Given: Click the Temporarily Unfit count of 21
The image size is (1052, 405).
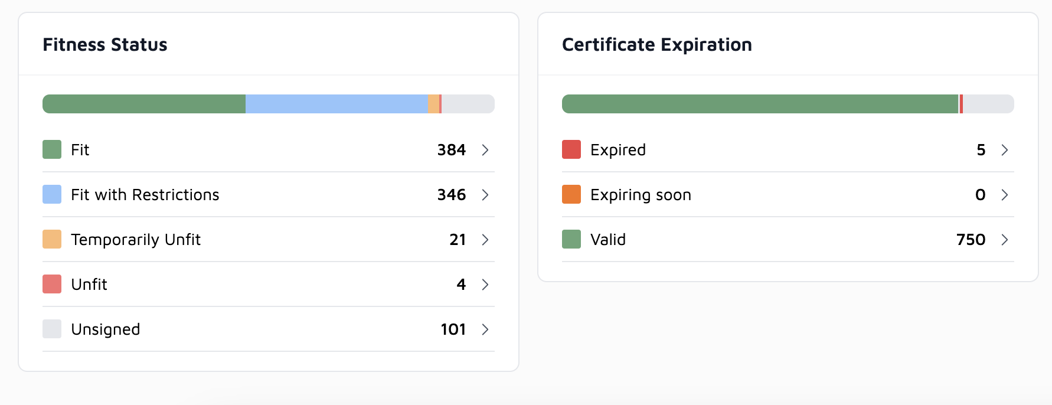Looking at the screenshot, I should (458, 239).
